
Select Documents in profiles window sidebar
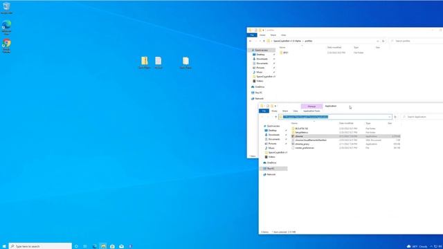(262, 64)
